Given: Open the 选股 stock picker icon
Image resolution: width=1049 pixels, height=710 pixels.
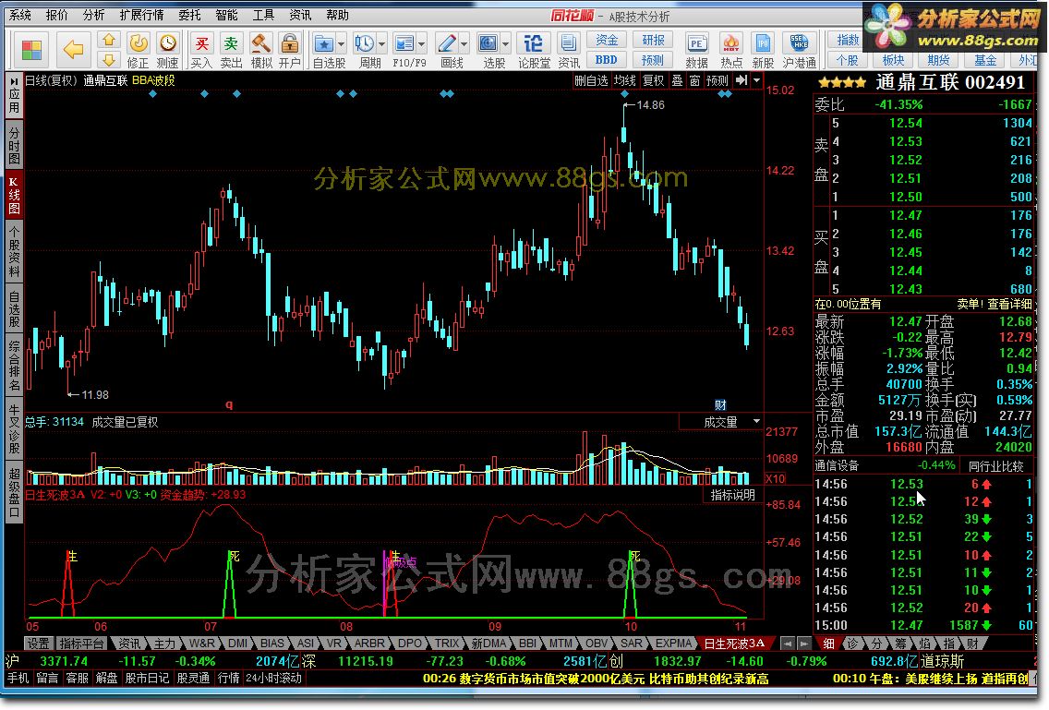Looking at the screenshot, I should point(488,44).
